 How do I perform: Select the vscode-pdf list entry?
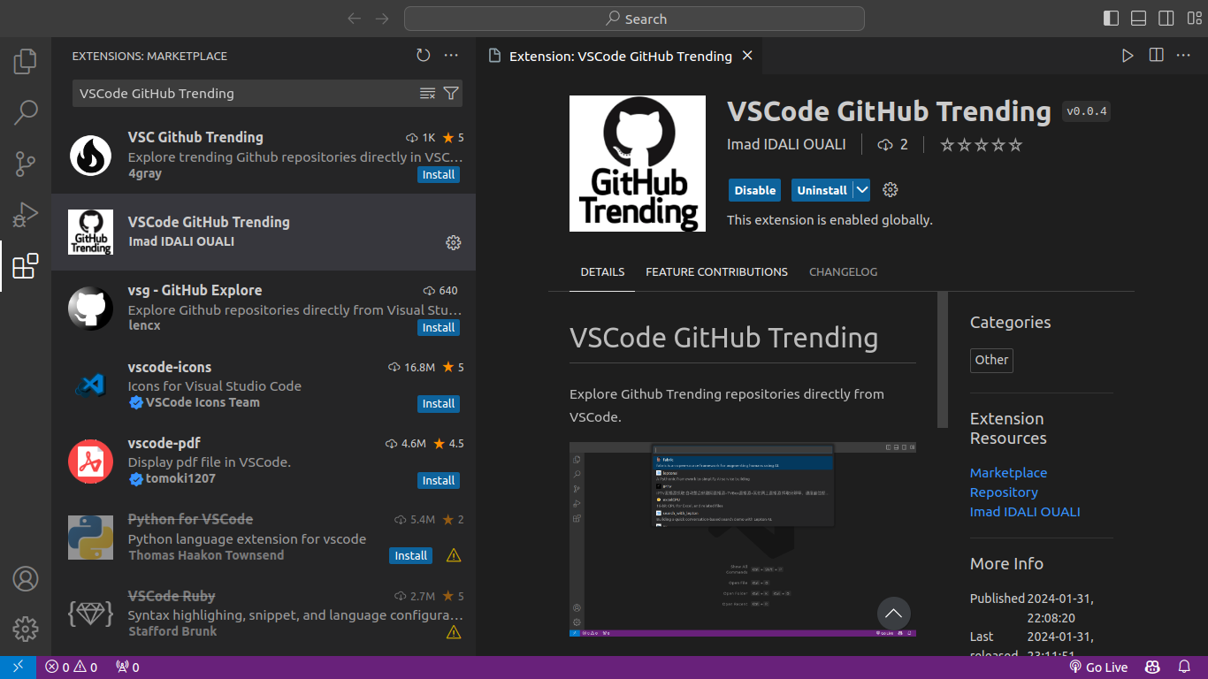click(264, 462)
